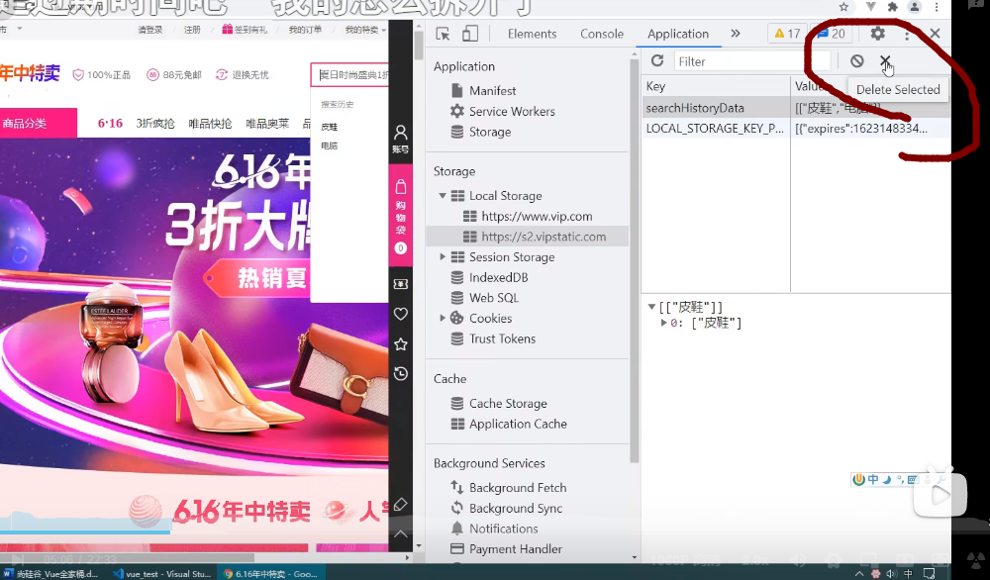Click the vip.com search box
This screenshot has width=990, height=580.
(x=349, y=75)
